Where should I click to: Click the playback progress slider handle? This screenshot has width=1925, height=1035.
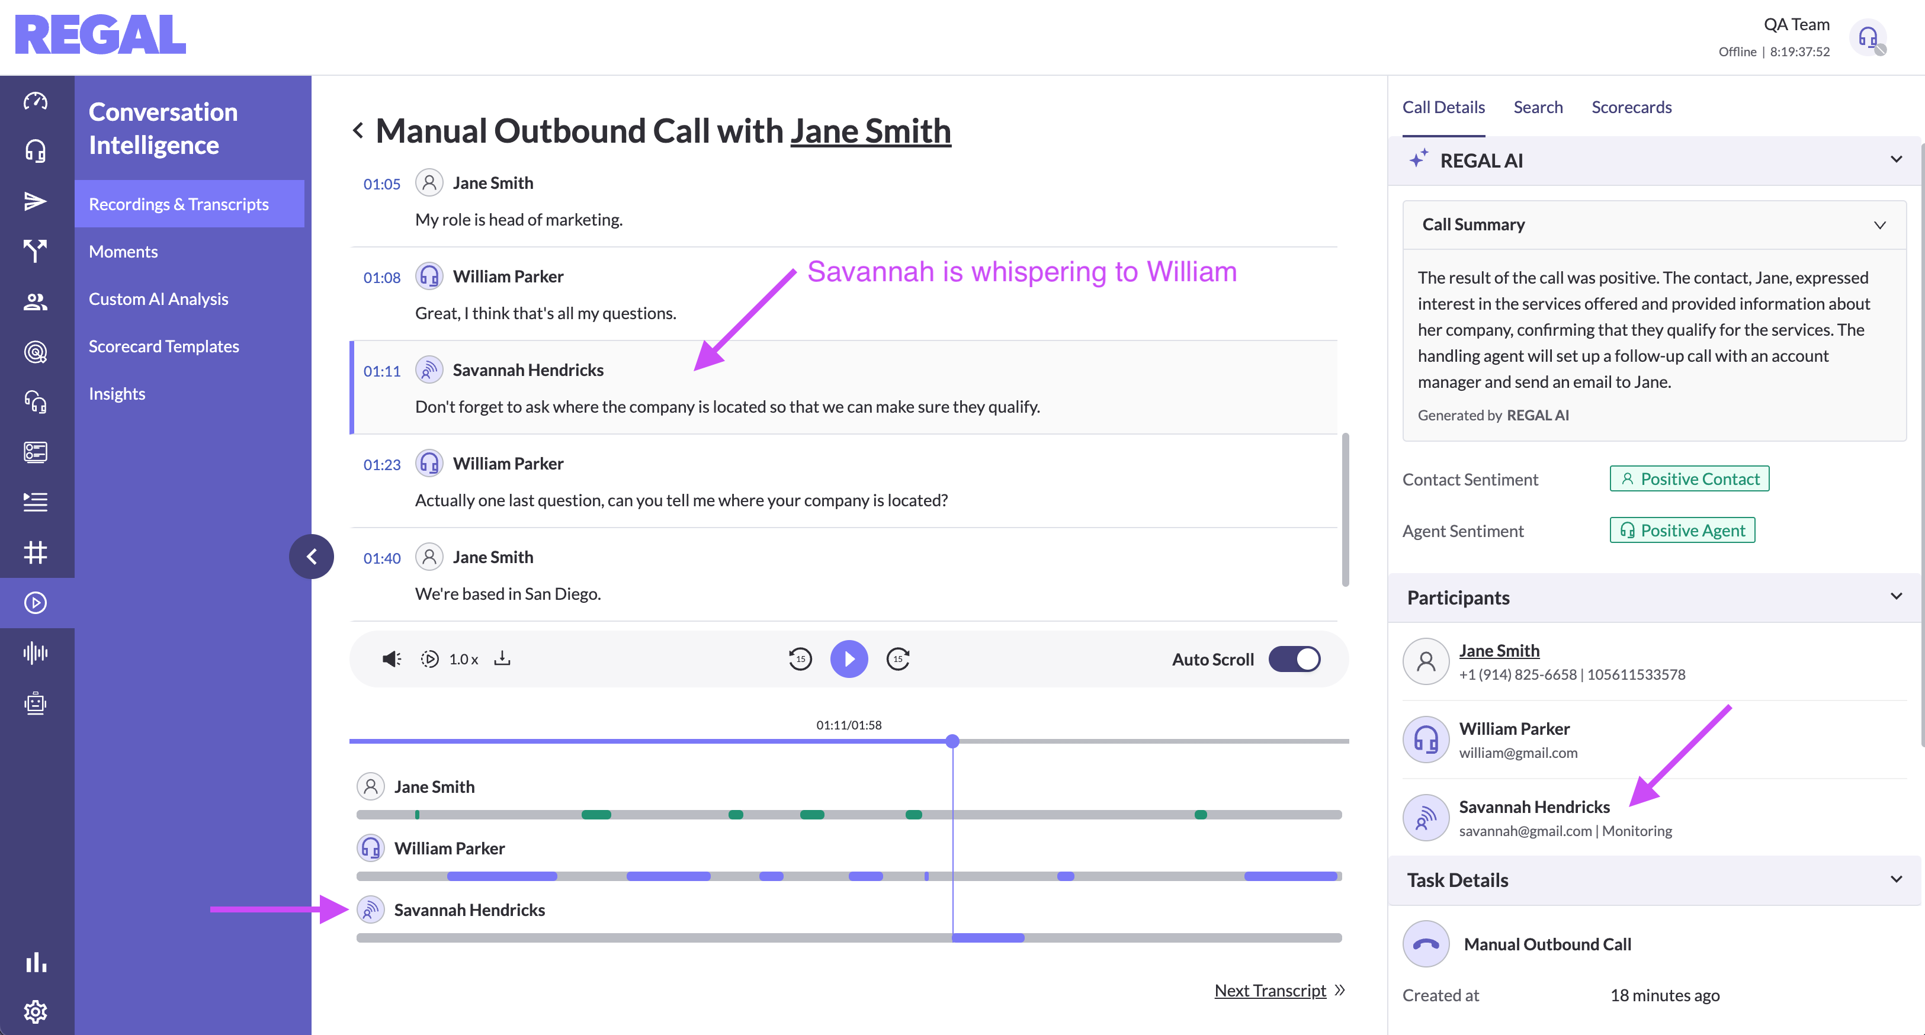(952, 741)
